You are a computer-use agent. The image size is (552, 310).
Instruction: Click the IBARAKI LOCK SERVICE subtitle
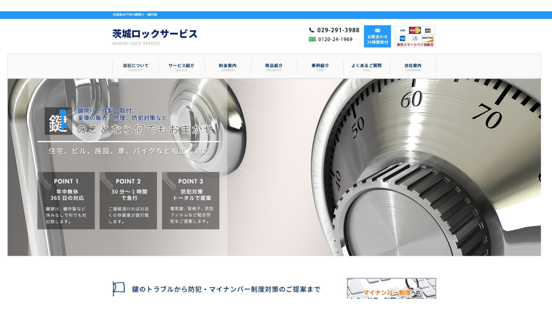tap(136, 43)
